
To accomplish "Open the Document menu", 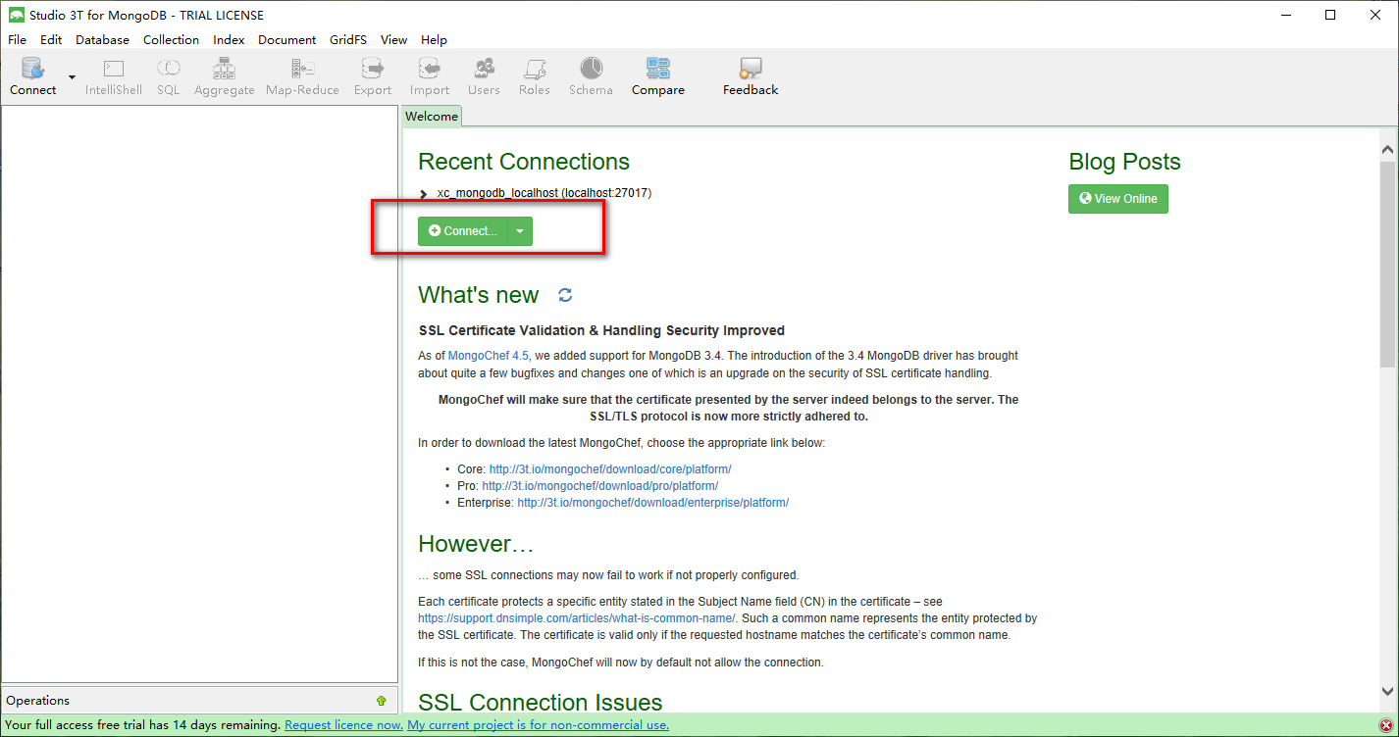I will pyautogui.click(x=286, y=40).
